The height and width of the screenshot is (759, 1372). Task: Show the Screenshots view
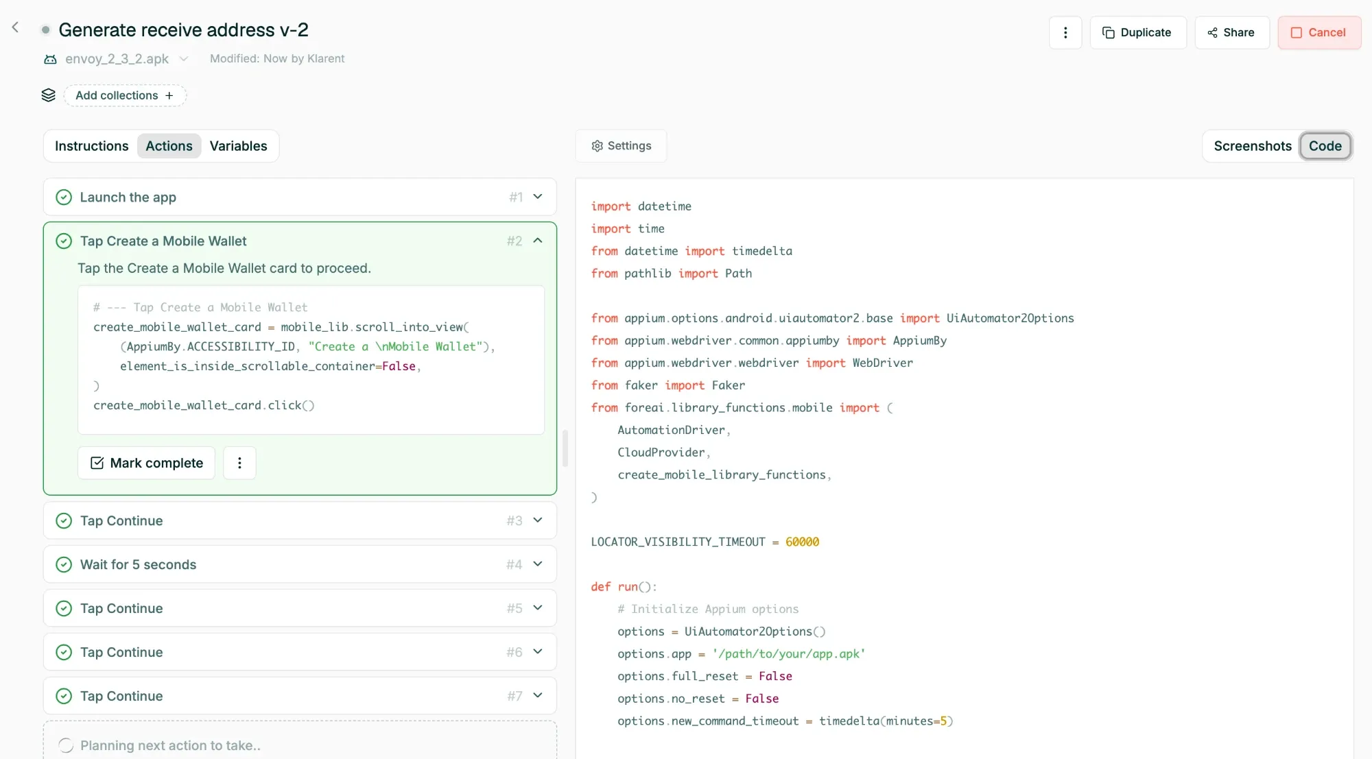(x=1253, y=146)
